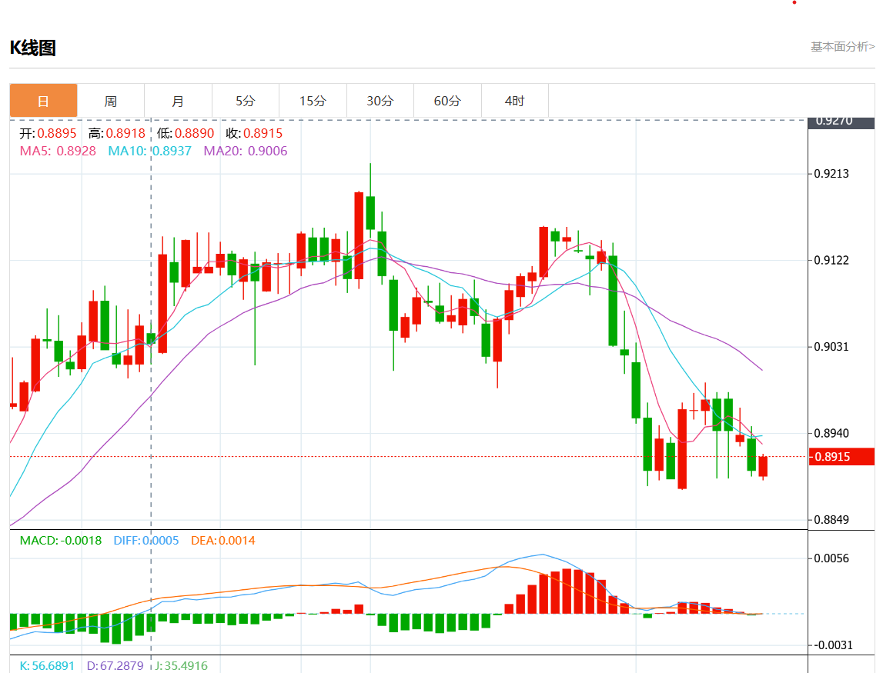Click the 0.0056 MACD axis label
883x673 pixels.
(x=831, y=558)
